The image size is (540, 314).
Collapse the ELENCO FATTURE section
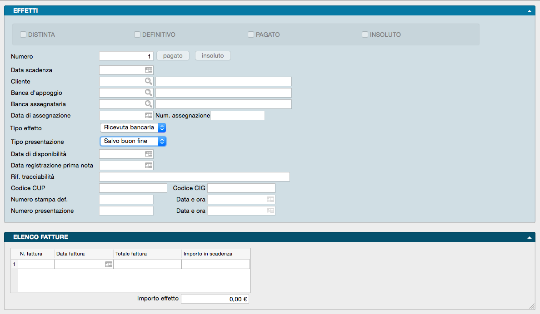(x=529, y=237)
